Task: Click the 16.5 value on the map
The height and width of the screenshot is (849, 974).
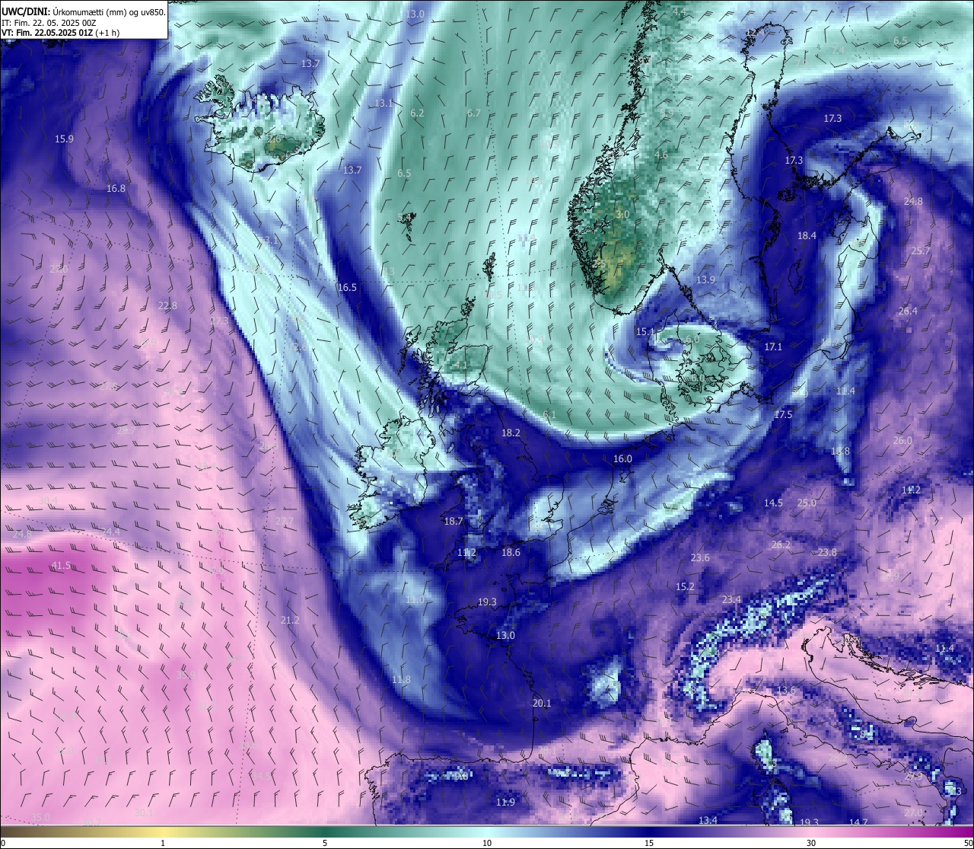Action: [x=347, y=288]
